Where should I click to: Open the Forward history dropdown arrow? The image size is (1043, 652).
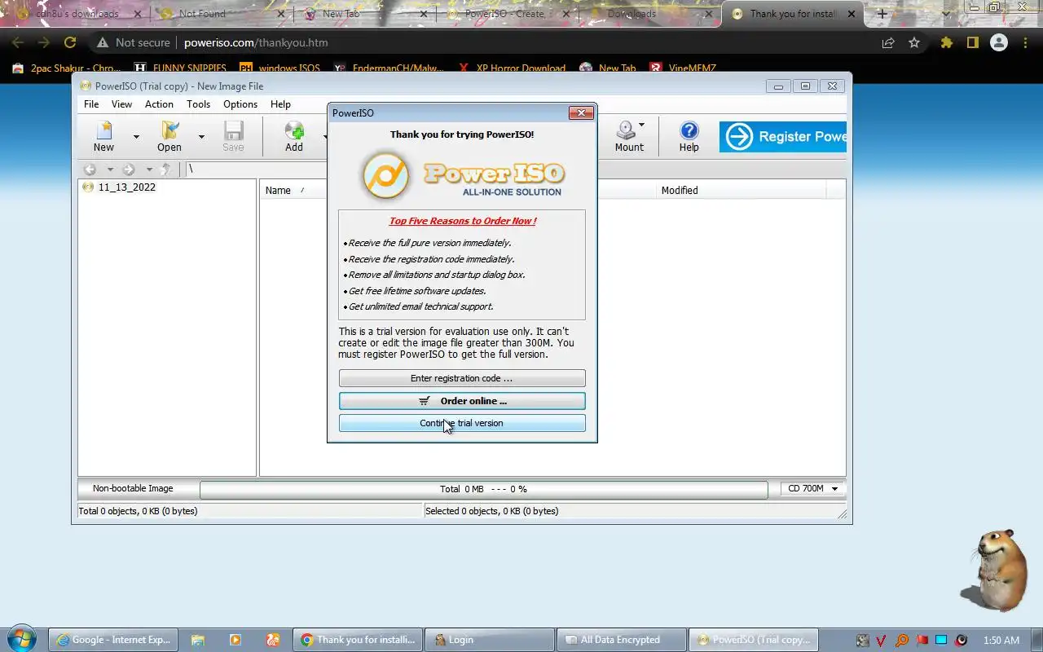[149, 170]
